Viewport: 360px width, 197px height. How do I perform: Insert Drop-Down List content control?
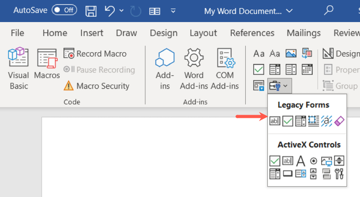click(x=291, y=69)
